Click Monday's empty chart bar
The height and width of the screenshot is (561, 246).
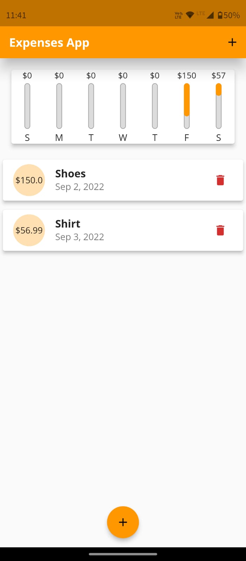(59, 105)
